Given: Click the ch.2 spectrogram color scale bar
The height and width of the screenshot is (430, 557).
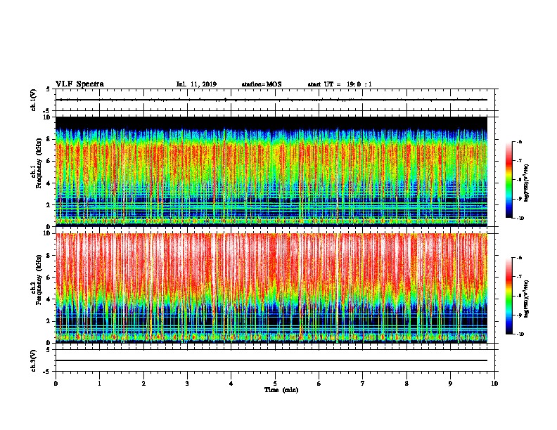Looking at the screenshot, I should click(508, 296).
